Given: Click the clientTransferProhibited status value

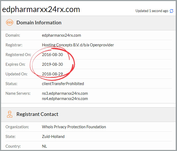Looking at the screenshot, I should (63, 84).
